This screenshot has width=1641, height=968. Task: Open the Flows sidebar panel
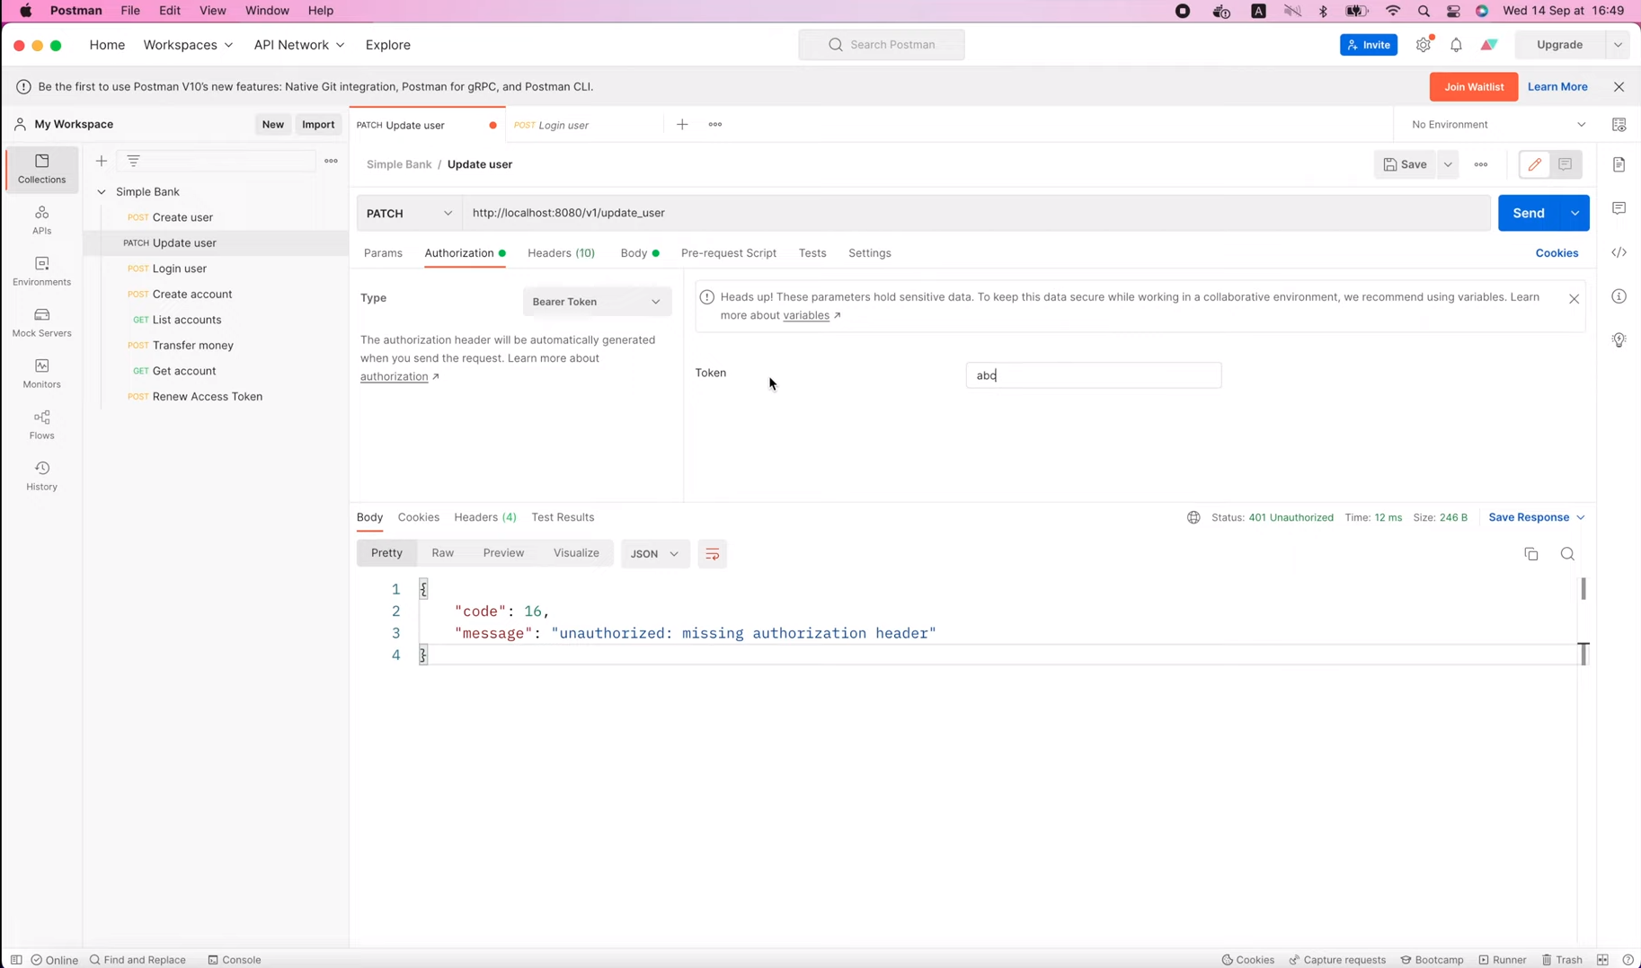(41, 425)
